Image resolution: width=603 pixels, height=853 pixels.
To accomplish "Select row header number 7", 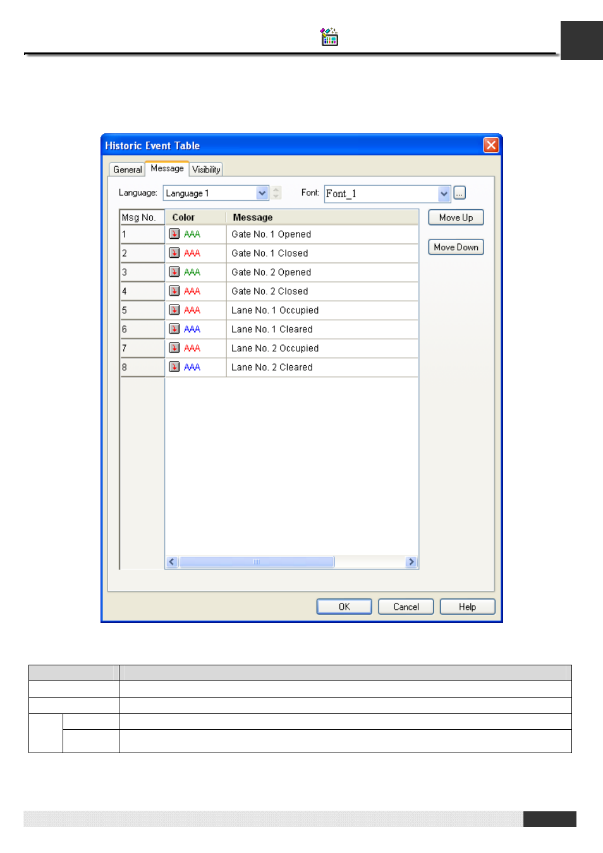I will [x=142, y=348].
